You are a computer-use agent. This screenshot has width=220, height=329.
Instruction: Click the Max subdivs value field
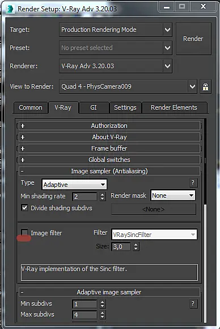click(x=85, y=315)
